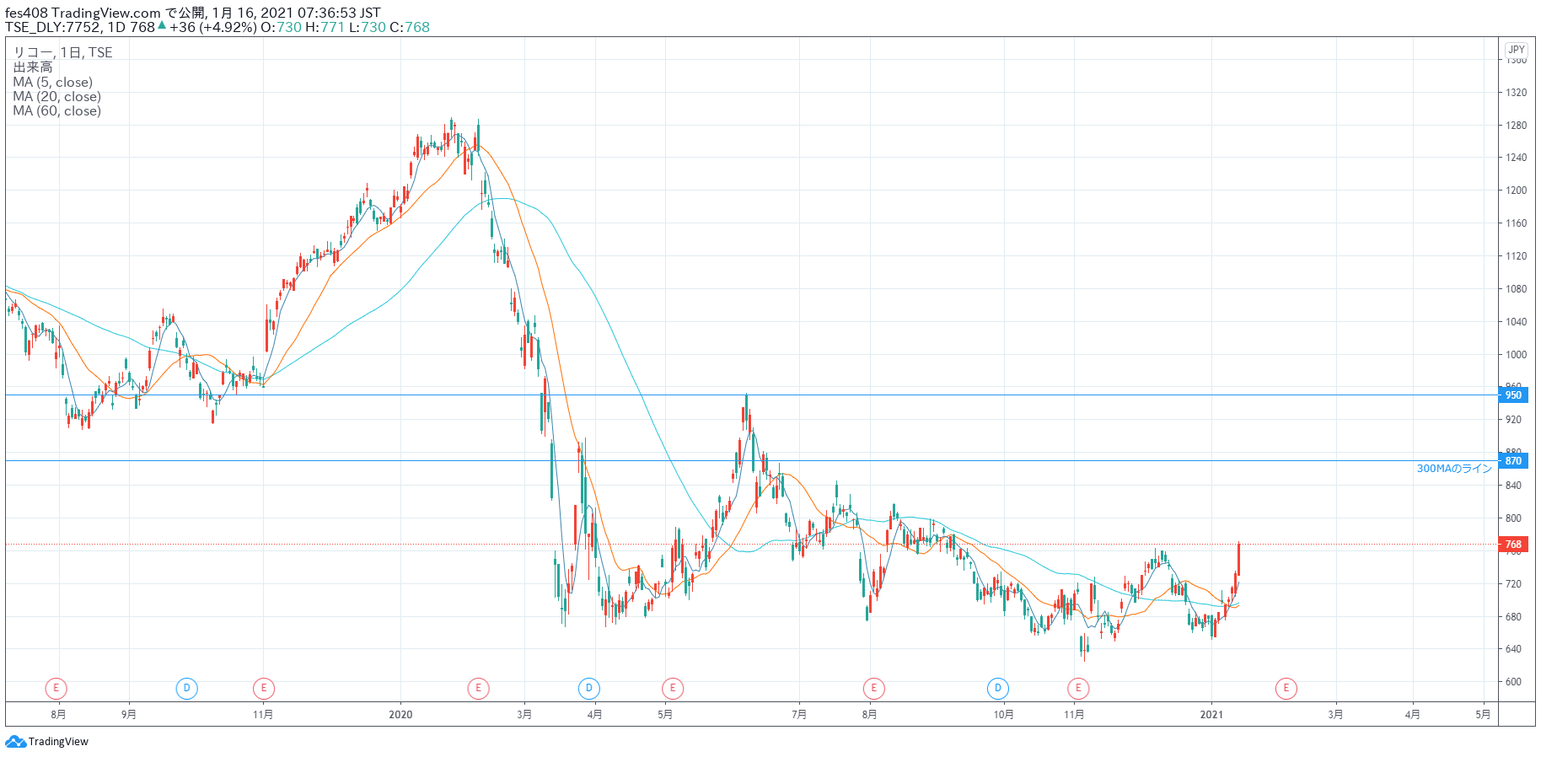1541x757 pixels.
Task: Expand the 出来高 volume indicator legend
Action: (x=33, y=67)
